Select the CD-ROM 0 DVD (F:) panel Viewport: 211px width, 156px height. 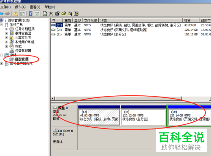pos(64,138)
